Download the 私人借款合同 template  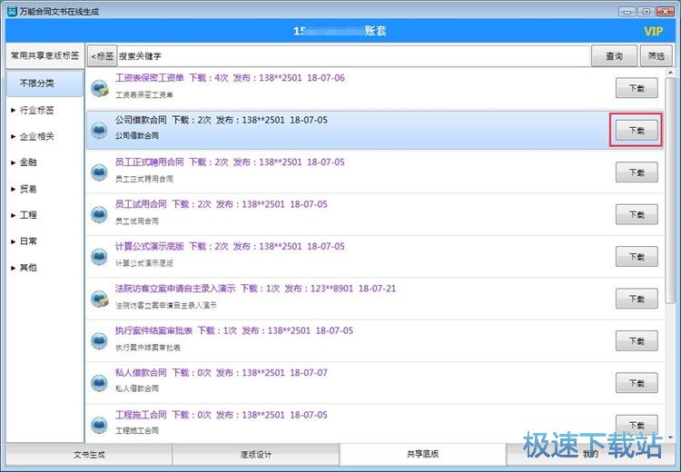pos(637,383)
